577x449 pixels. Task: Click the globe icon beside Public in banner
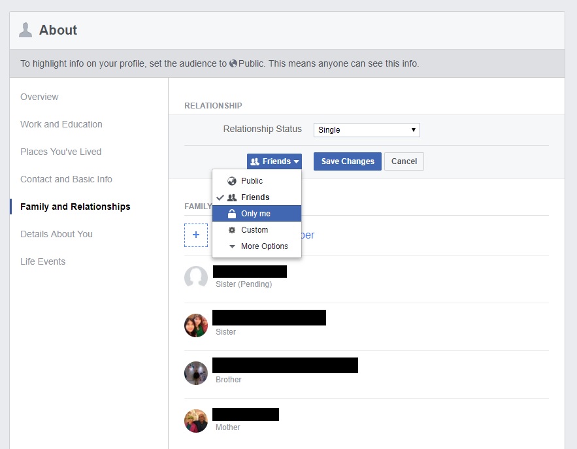coord(233,63)
